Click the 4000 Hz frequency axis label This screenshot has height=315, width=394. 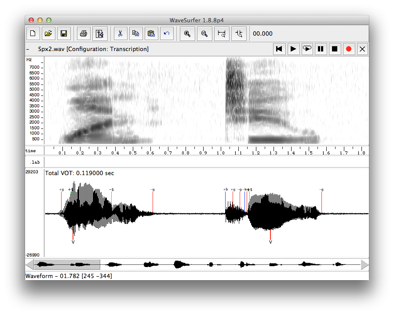[x=34, y=100]
